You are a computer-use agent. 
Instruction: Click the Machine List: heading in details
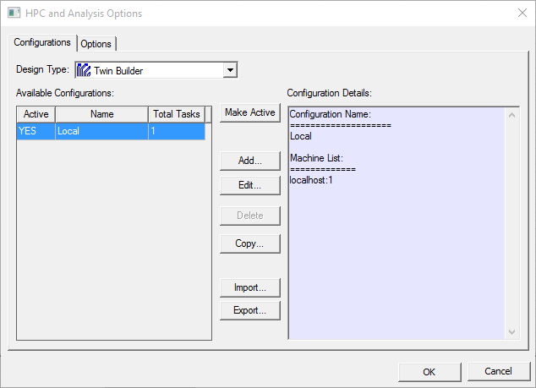tap(316, 158)
